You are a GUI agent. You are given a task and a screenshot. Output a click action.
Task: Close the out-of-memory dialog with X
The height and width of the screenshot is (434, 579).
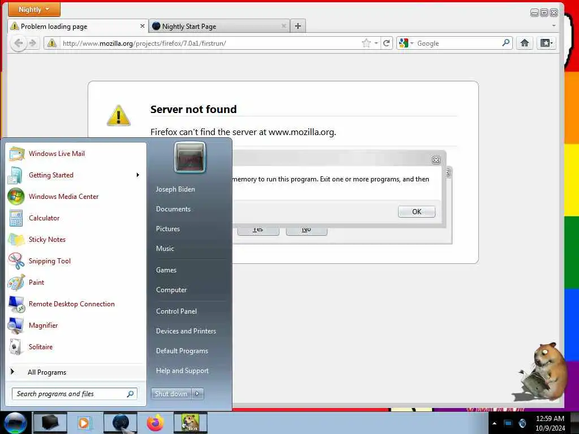tap(436, 160)
